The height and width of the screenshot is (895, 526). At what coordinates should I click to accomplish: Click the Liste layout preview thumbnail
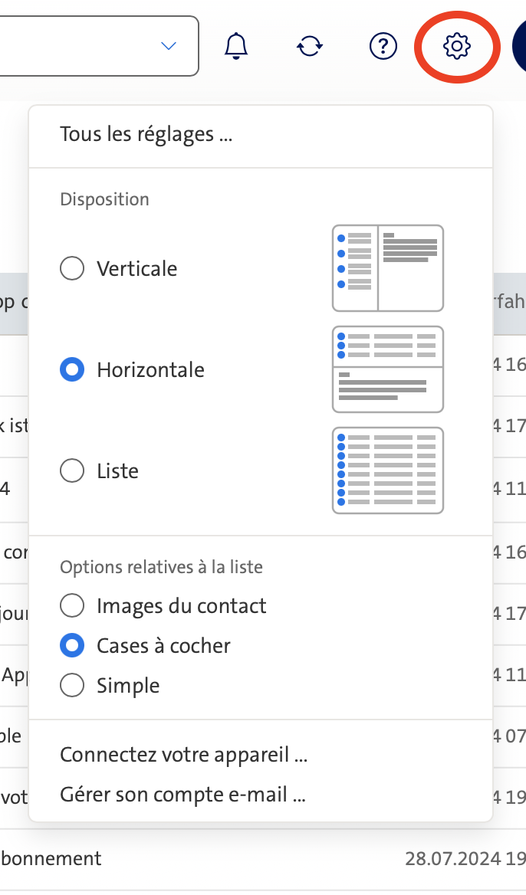pyautogui.click(x=387, y=470)
